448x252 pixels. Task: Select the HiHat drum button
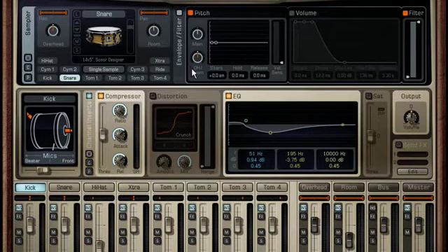click(x=47, y=61)
